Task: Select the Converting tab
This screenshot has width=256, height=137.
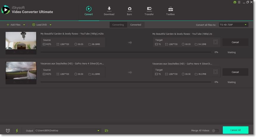Action: pos(118,25)
